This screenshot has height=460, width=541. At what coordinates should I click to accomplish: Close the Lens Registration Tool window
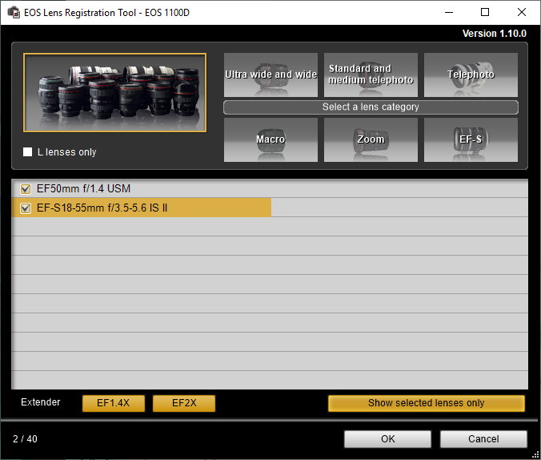(522, 13)
